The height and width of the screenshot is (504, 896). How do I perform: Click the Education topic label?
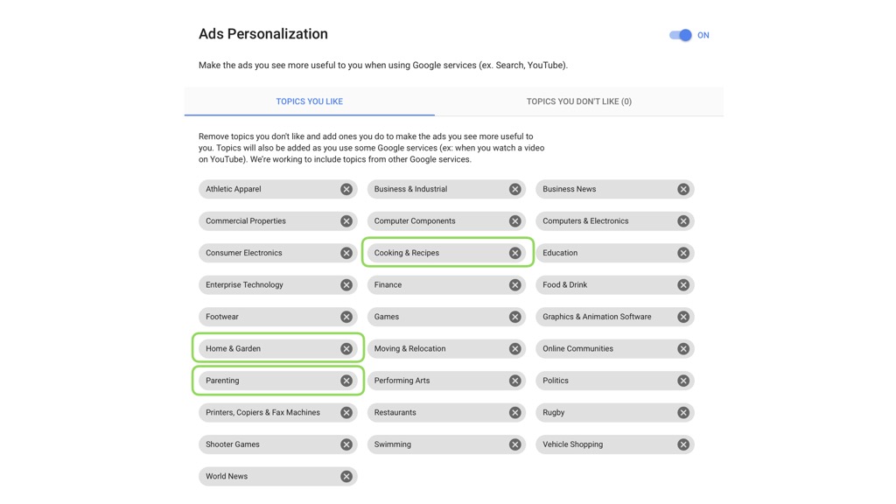coord(560,253)
